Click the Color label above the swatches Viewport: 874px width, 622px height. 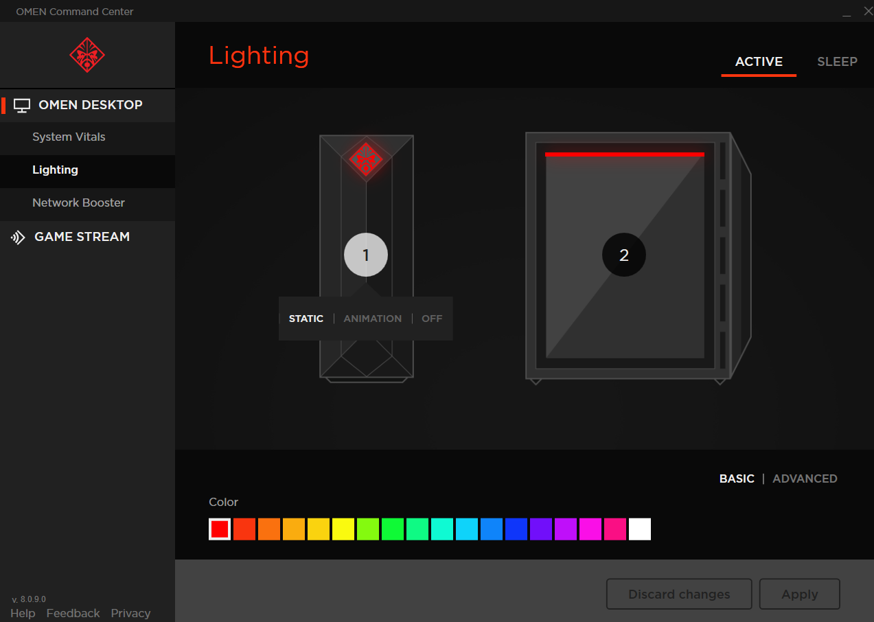[x=224, y=503]
